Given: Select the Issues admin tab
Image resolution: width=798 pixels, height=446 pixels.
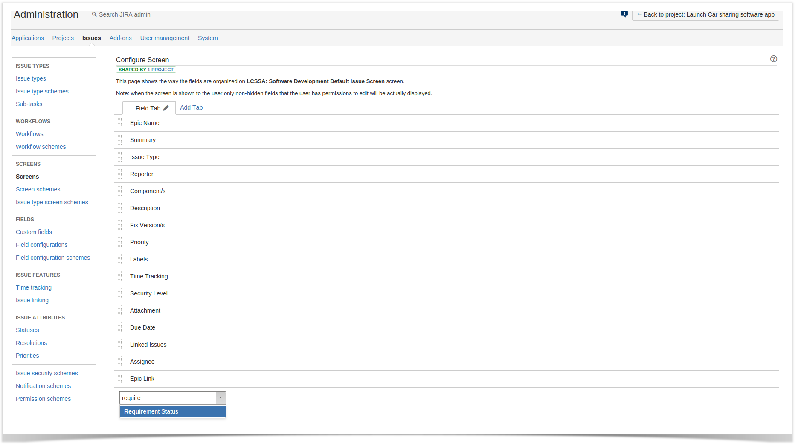Looking at the screenshot, I should pos(92,38).
